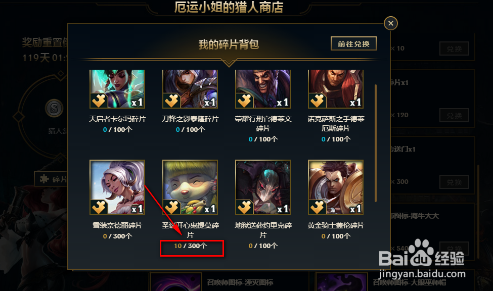Choose the 诺克萨斯之手德莱厄斯碎片 icon
The width and height of the screenshot is (493, 291).
336,89
